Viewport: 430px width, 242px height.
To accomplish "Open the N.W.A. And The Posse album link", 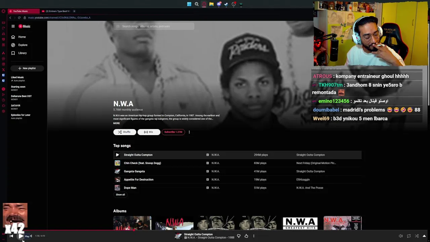I will point(310,188).
